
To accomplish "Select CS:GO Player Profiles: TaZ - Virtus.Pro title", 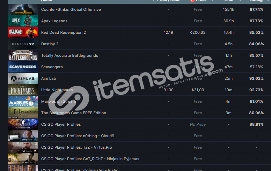I will pos(76,147).
